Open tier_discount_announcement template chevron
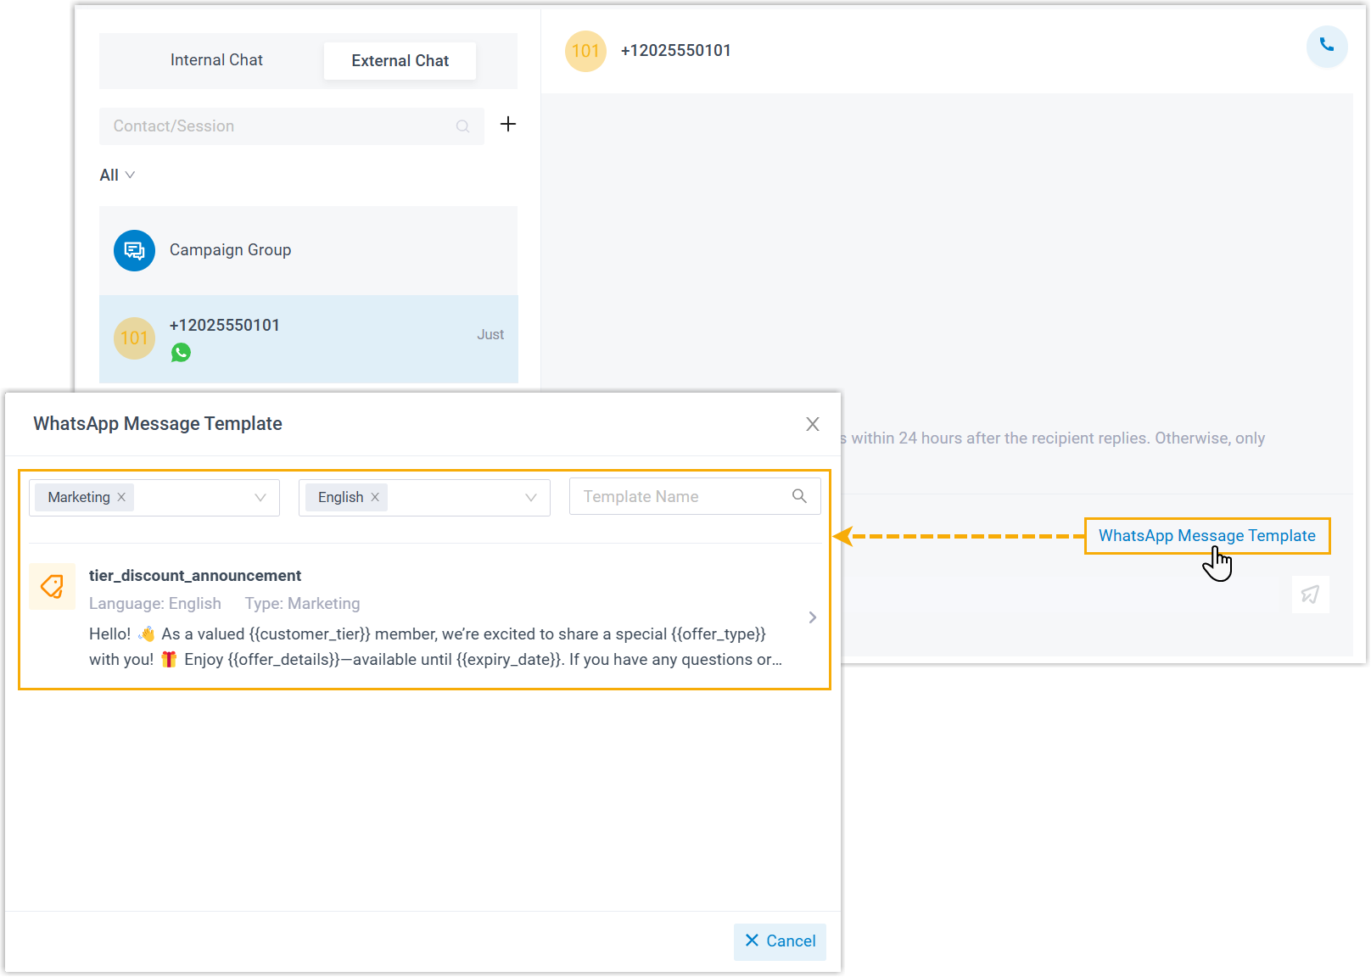Image resolution: width=1371 pixels, height=977 pixels. [812, 617]
